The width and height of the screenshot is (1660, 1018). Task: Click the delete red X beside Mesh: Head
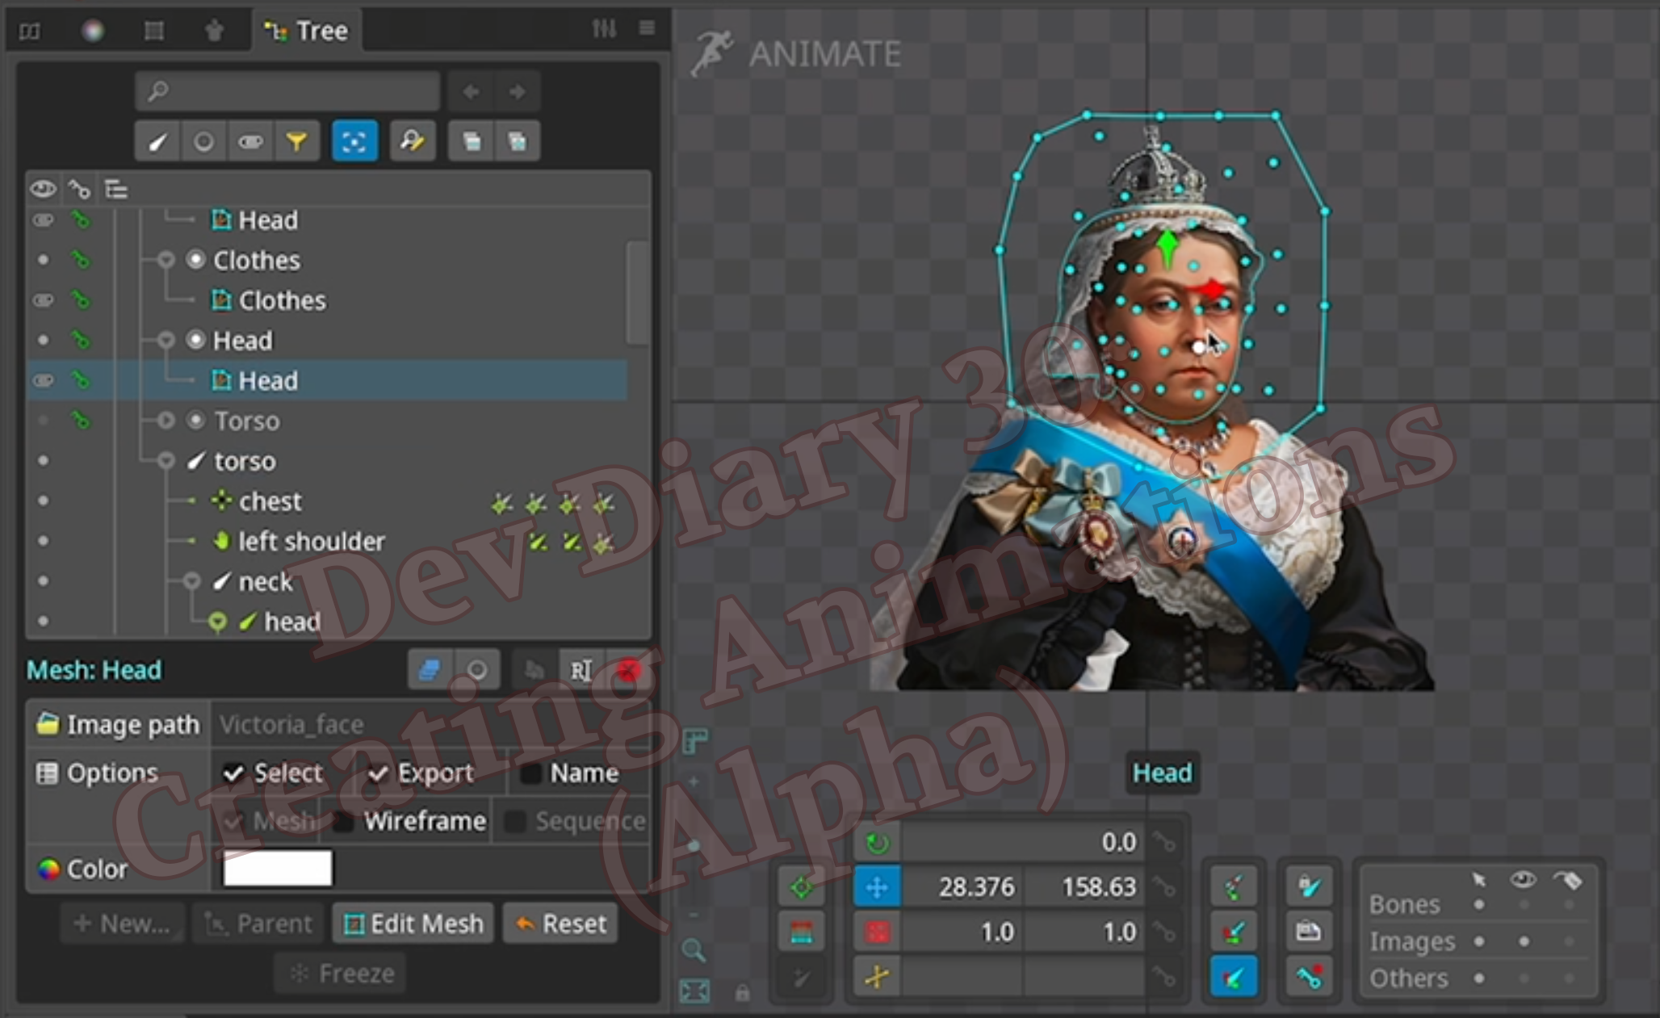coord(628,670)
